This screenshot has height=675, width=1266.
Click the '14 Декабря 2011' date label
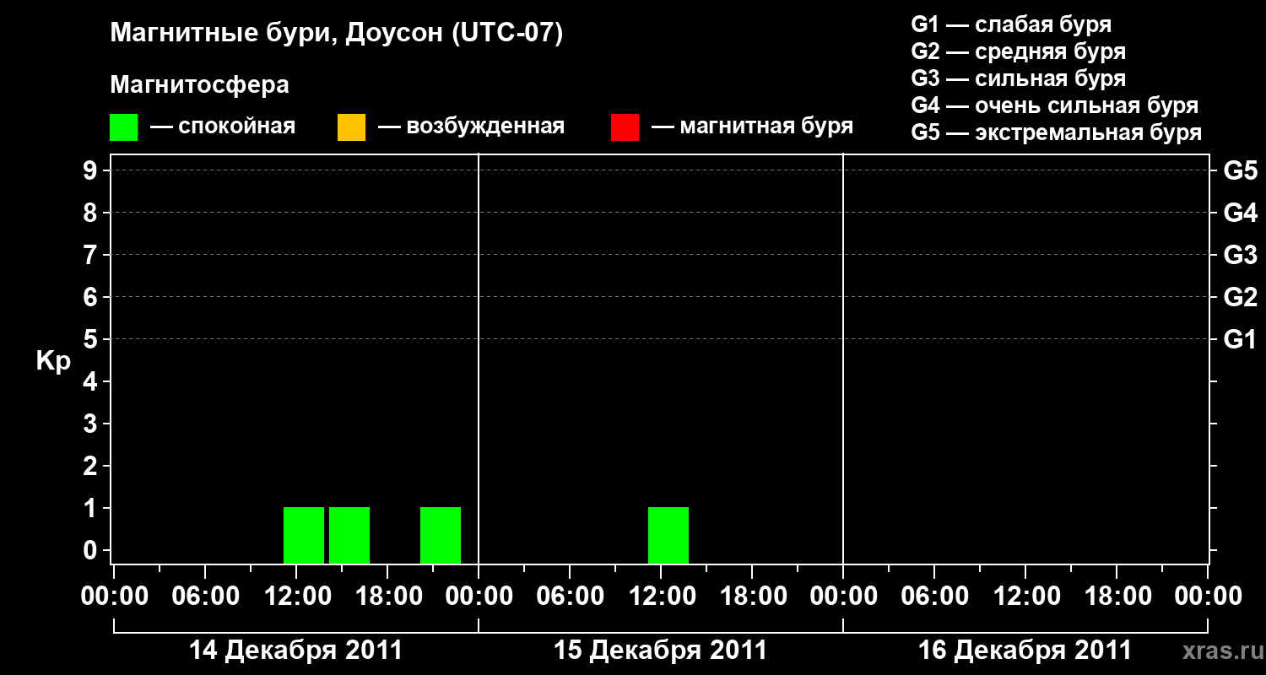295,651
